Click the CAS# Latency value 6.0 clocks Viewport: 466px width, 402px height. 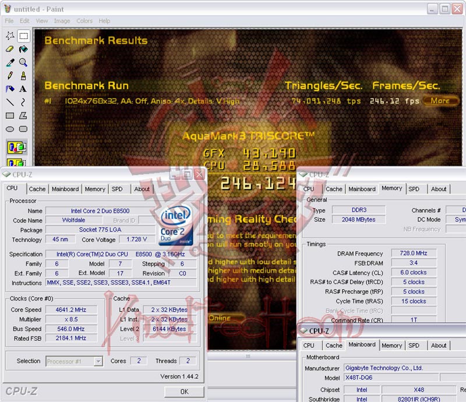tap(414, 272)
